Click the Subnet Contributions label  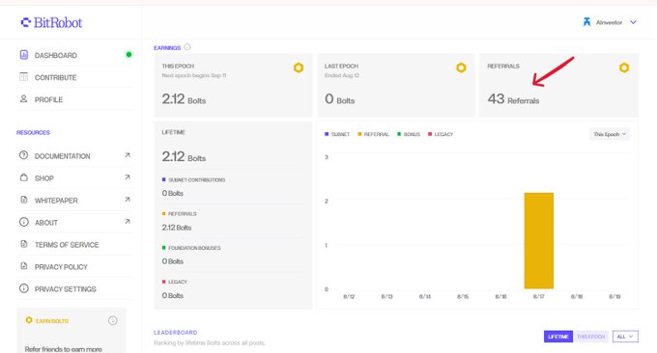(x=196, y=179)
